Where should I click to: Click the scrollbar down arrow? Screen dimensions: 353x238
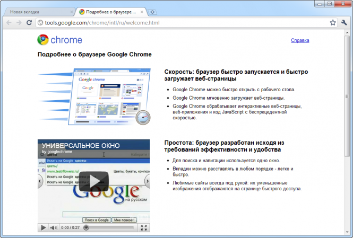pos(347,232)
